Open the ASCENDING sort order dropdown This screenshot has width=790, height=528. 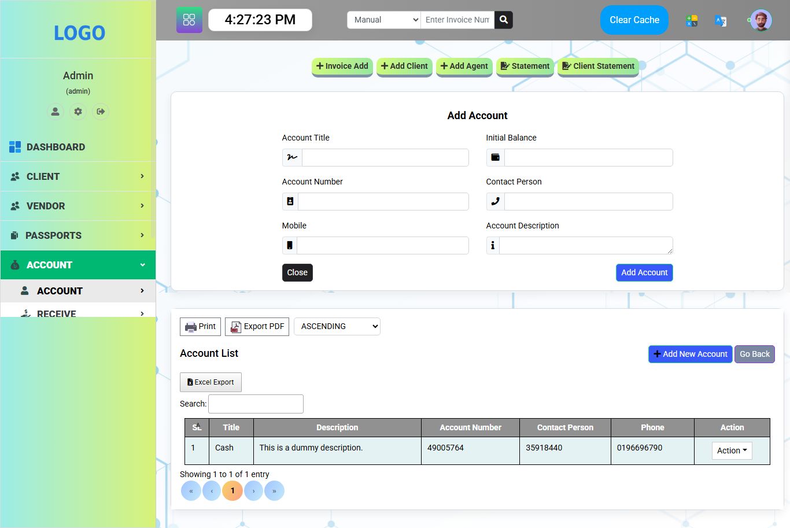pos(337,326)
